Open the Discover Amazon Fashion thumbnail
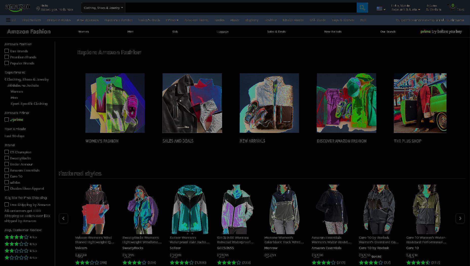 347,103
